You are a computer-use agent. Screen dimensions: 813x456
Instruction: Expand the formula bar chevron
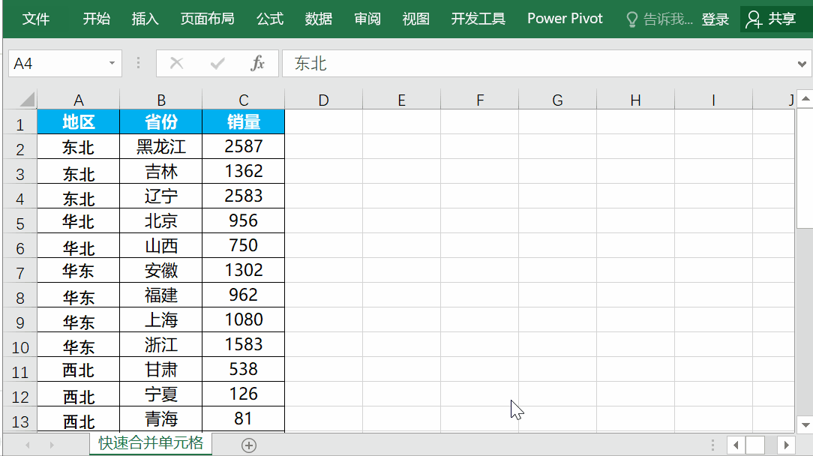pos(802,64)
